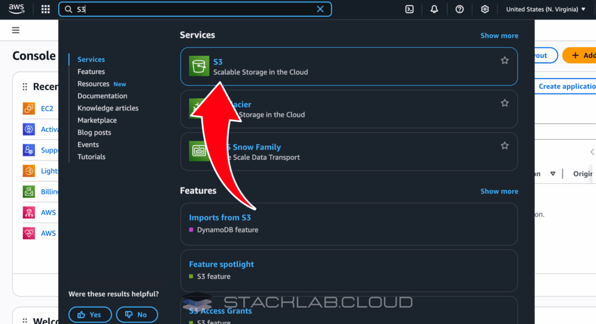Open the settings gear icon
This screenshot has width=596, height=324.
pos(485,9)
